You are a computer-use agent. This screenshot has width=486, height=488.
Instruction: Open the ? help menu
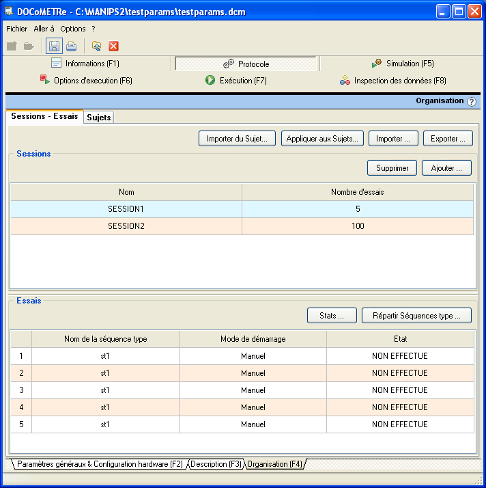[x=94, y=29]
